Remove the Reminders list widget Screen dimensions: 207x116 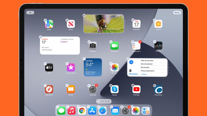(128, 58)
